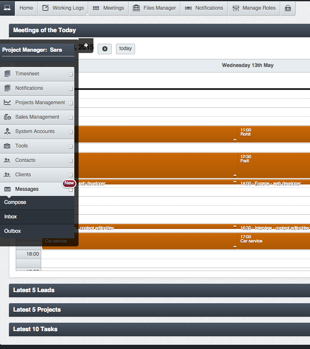
Task: Click the next-day arrow button by today
Action: (x=104, y=49)
